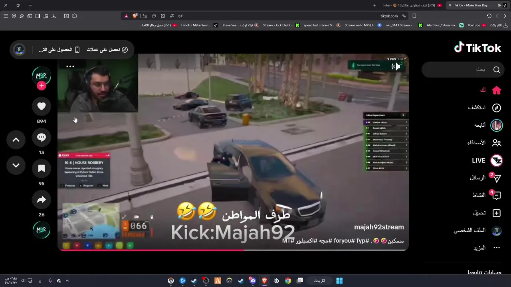Switch to the YouTube (359) tab
The height and width of the screenshot is (287, 511).
point(412,5)
